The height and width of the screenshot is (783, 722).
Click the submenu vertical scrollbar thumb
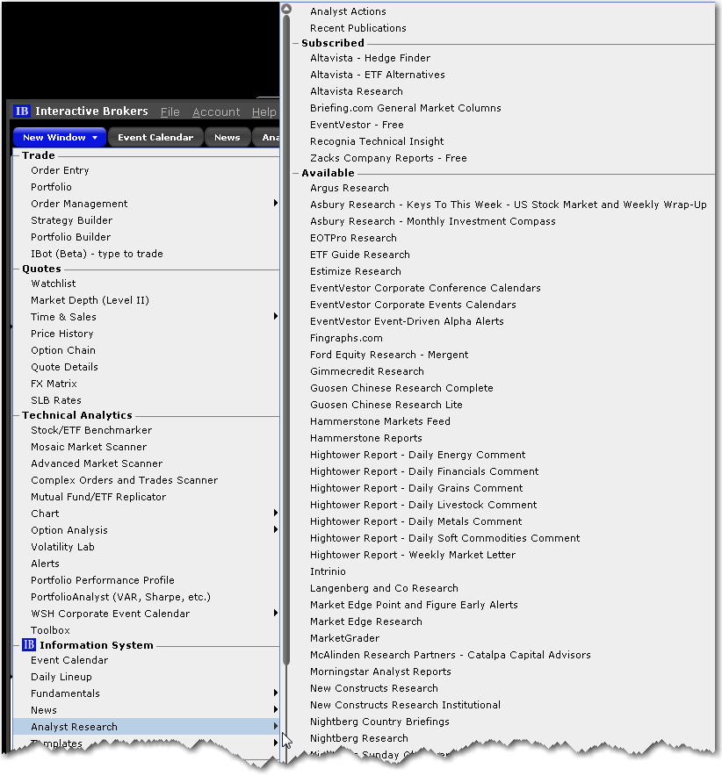click(286, 340)
